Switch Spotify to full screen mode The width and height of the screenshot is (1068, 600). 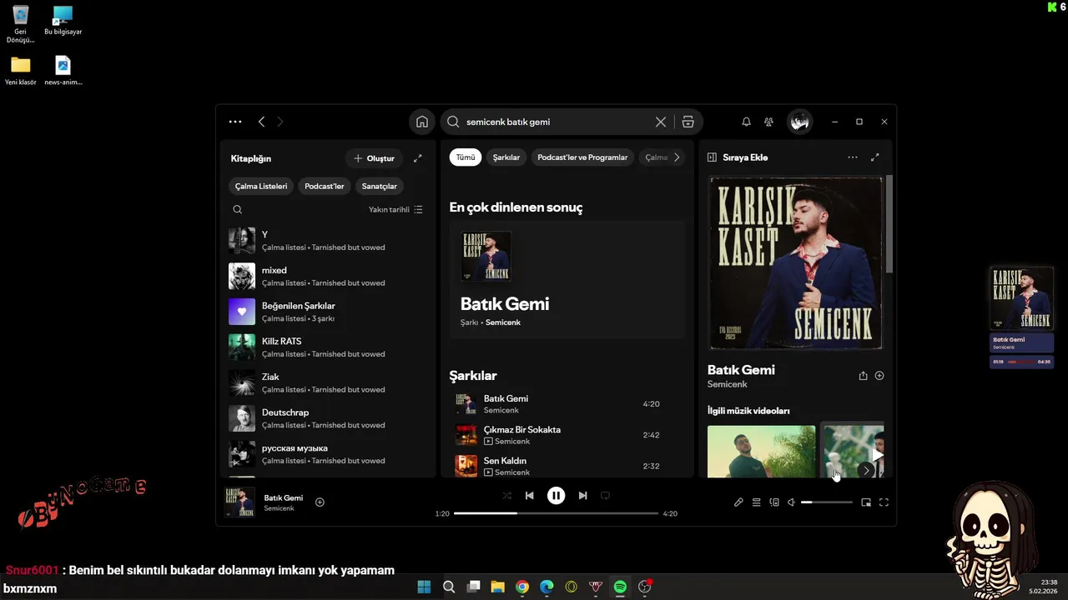884,502
